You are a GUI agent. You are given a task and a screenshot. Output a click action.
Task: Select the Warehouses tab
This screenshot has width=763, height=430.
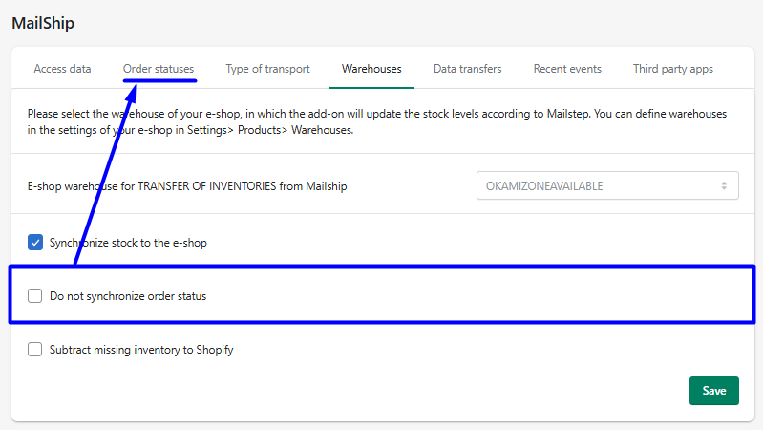point(371,69)
